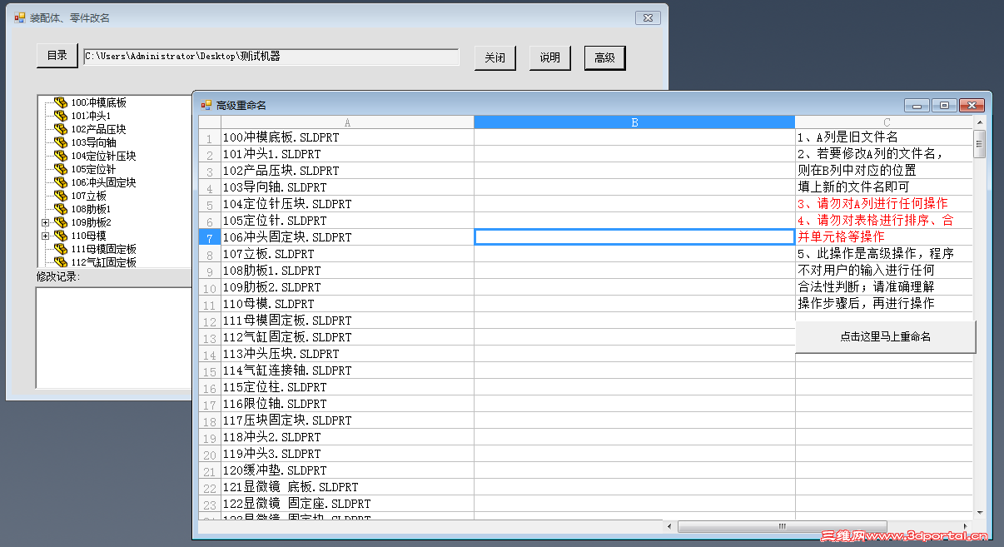Click the active cell B7
Image resolution: width=1004 pixels, height=547 pixels.
[634, 237]
